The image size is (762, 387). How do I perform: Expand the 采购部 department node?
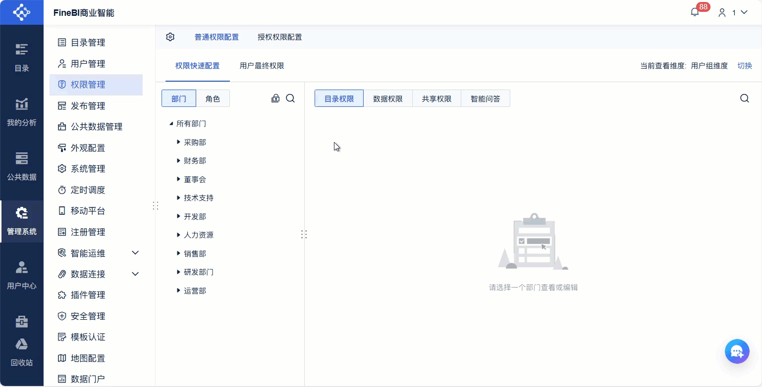tap(179, 142)
